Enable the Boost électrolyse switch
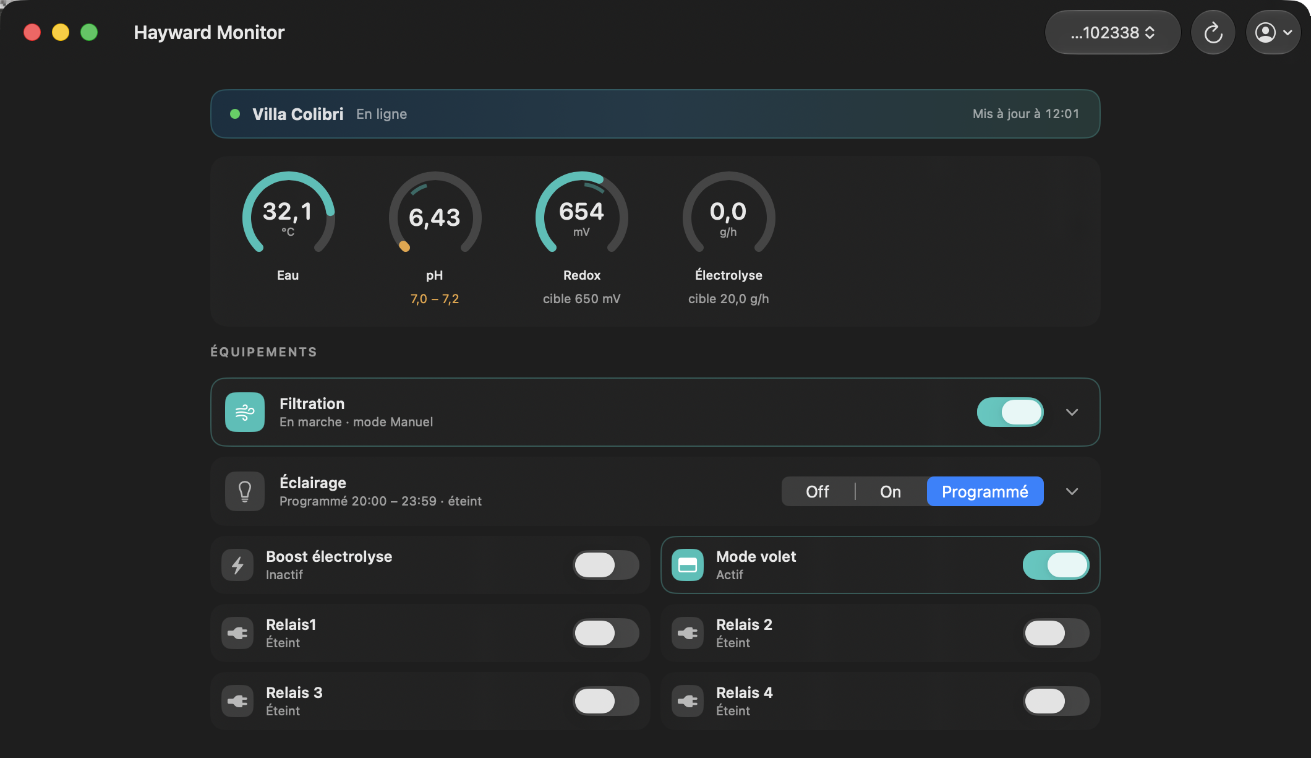 [x=606, y=565]
